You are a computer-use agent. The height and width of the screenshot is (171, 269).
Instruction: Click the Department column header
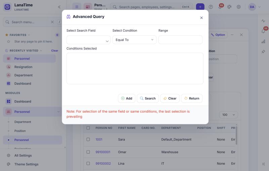pyautogui.click(x=171, y=128)
